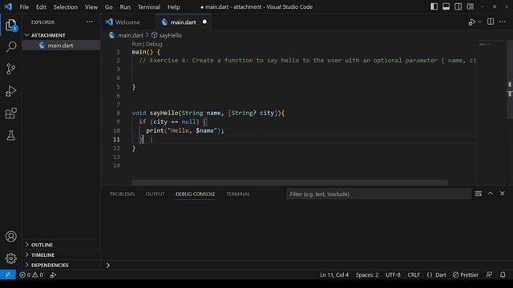Open the Selection menu
This screenshot has width=513, height=288.
tap(66, 7)
